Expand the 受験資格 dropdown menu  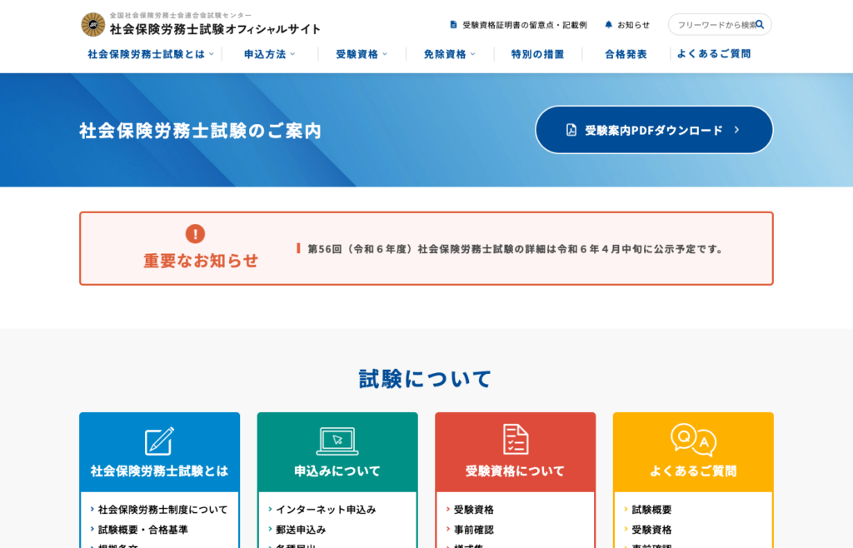[362, 54]
